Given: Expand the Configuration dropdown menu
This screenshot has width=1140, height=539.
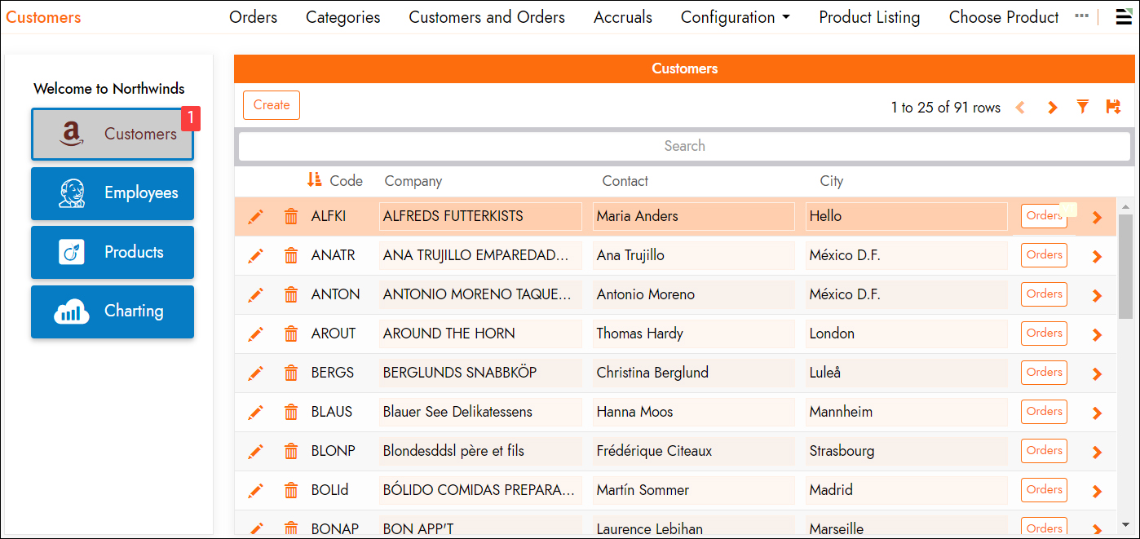Looking at the screenshot, I should (735, 17).
